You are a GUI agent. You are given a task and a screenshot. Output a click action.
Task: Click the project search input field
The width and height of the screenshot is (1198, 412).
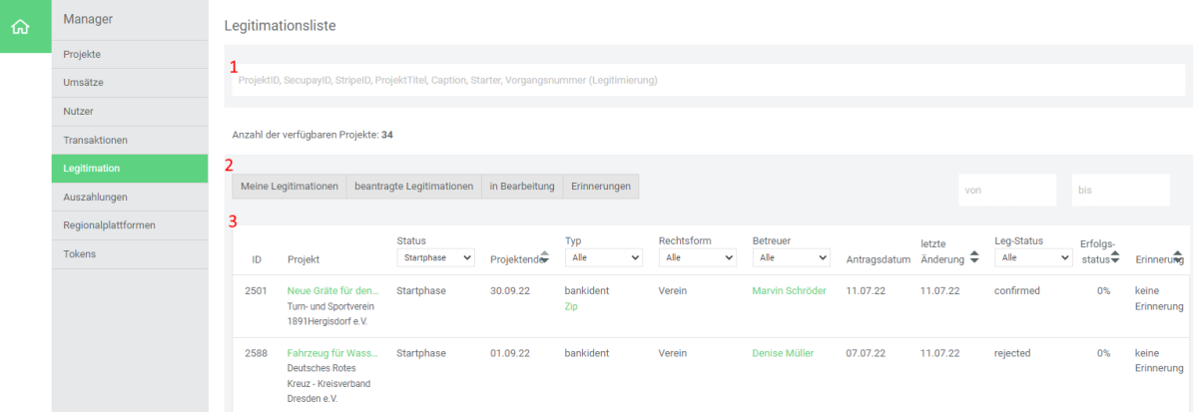coord(708,80)
